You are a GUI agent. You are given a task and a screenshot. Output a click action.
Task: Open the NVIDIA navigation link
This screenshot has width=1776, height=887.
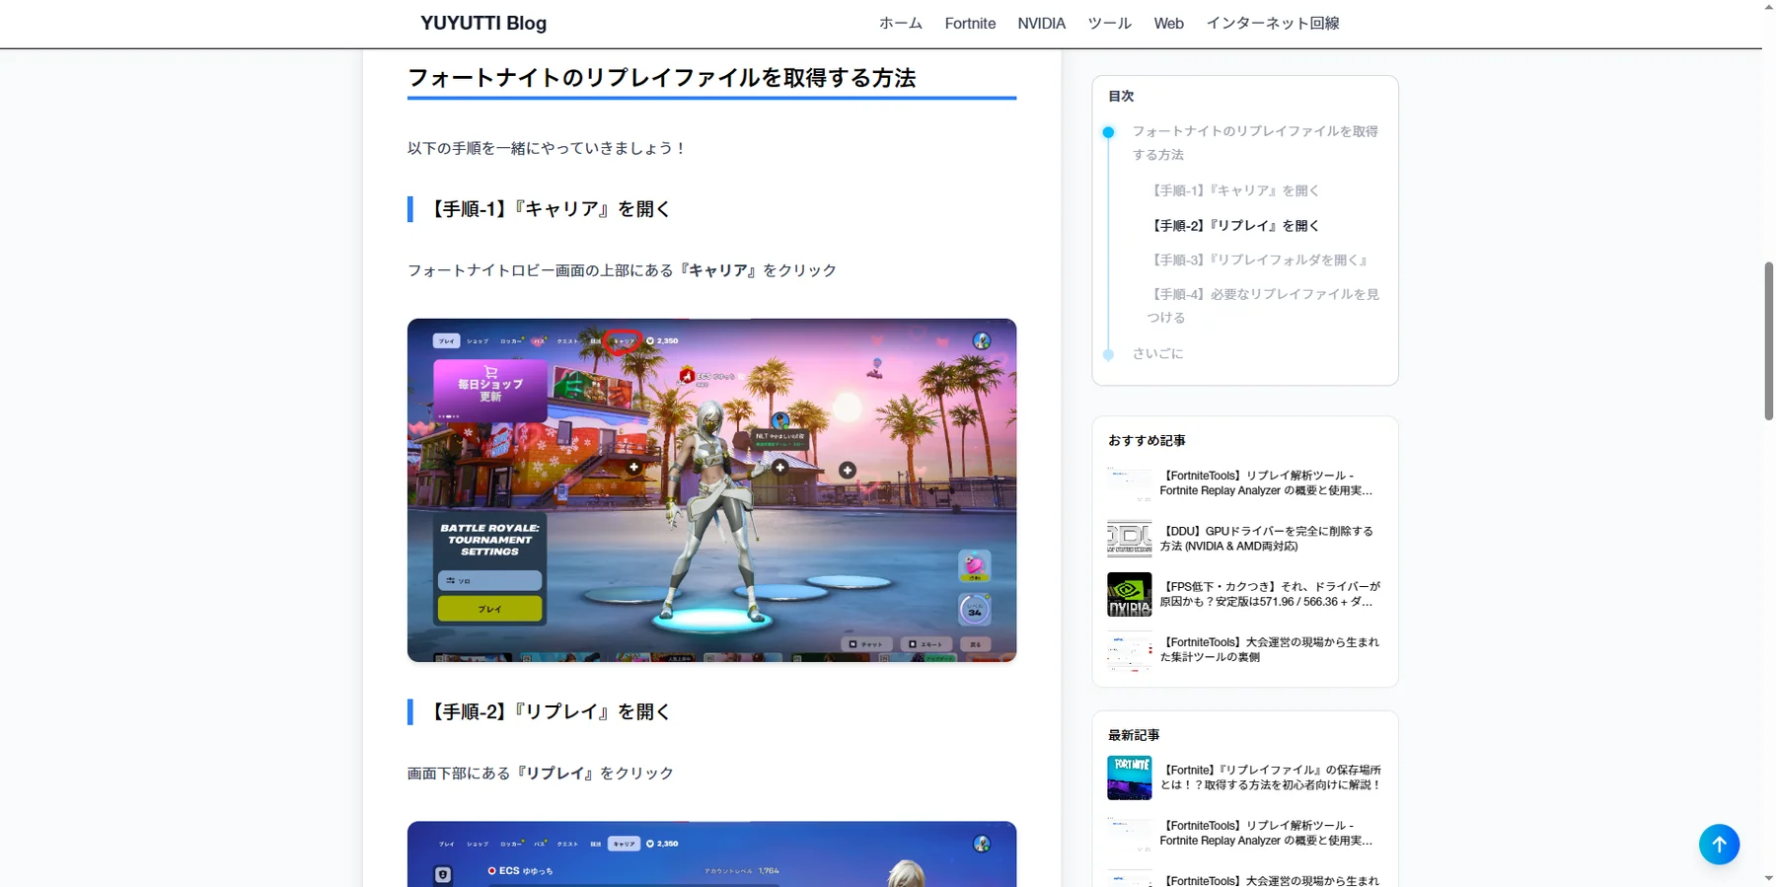(x=1041, y=23)
